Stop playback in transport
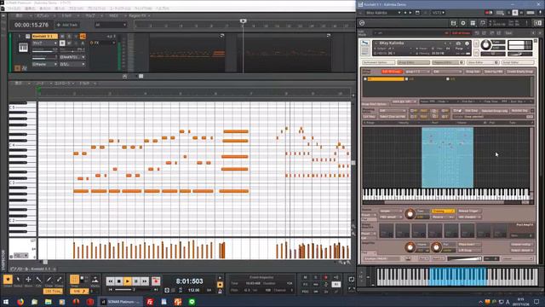The image size is (545, 307). point(119,281)
